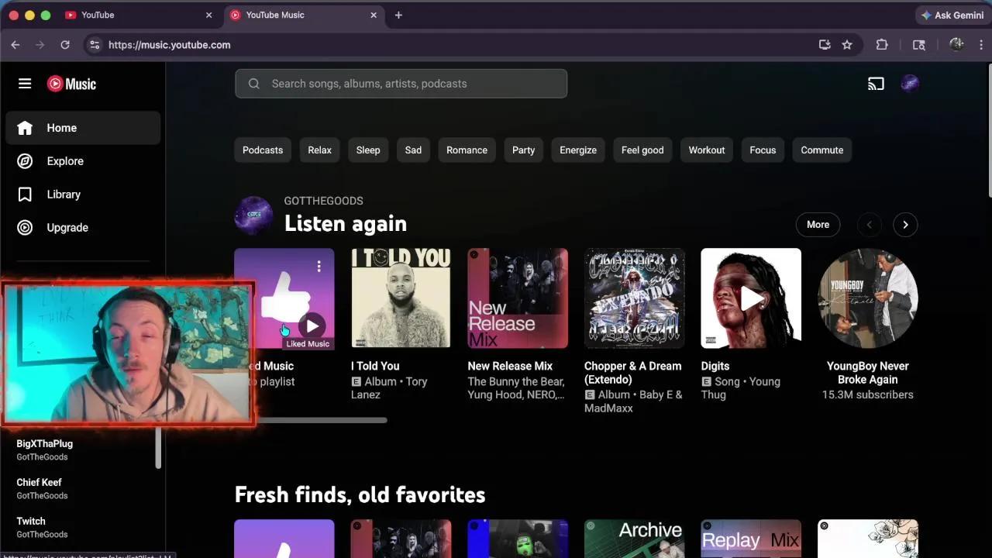The width and height of the screenshot is (992, 558).
Task: Select the Relax mood chip
Action: 319,150
